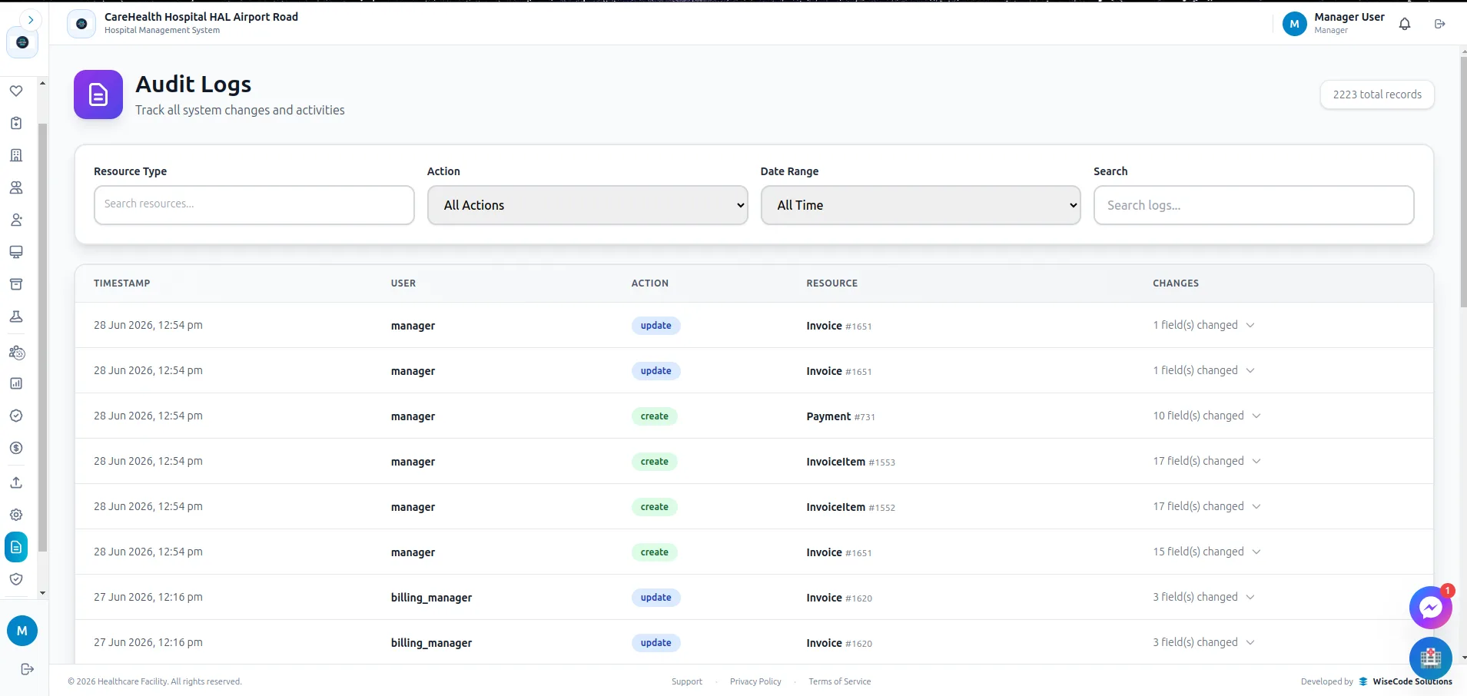
Task: Open the All Actions dropdown
Action: tap(588, 205)
